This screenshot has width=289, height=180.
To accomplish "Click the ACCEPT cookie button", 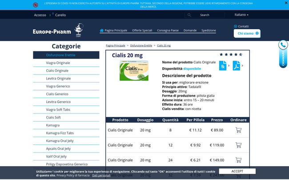I will [237, 171].
